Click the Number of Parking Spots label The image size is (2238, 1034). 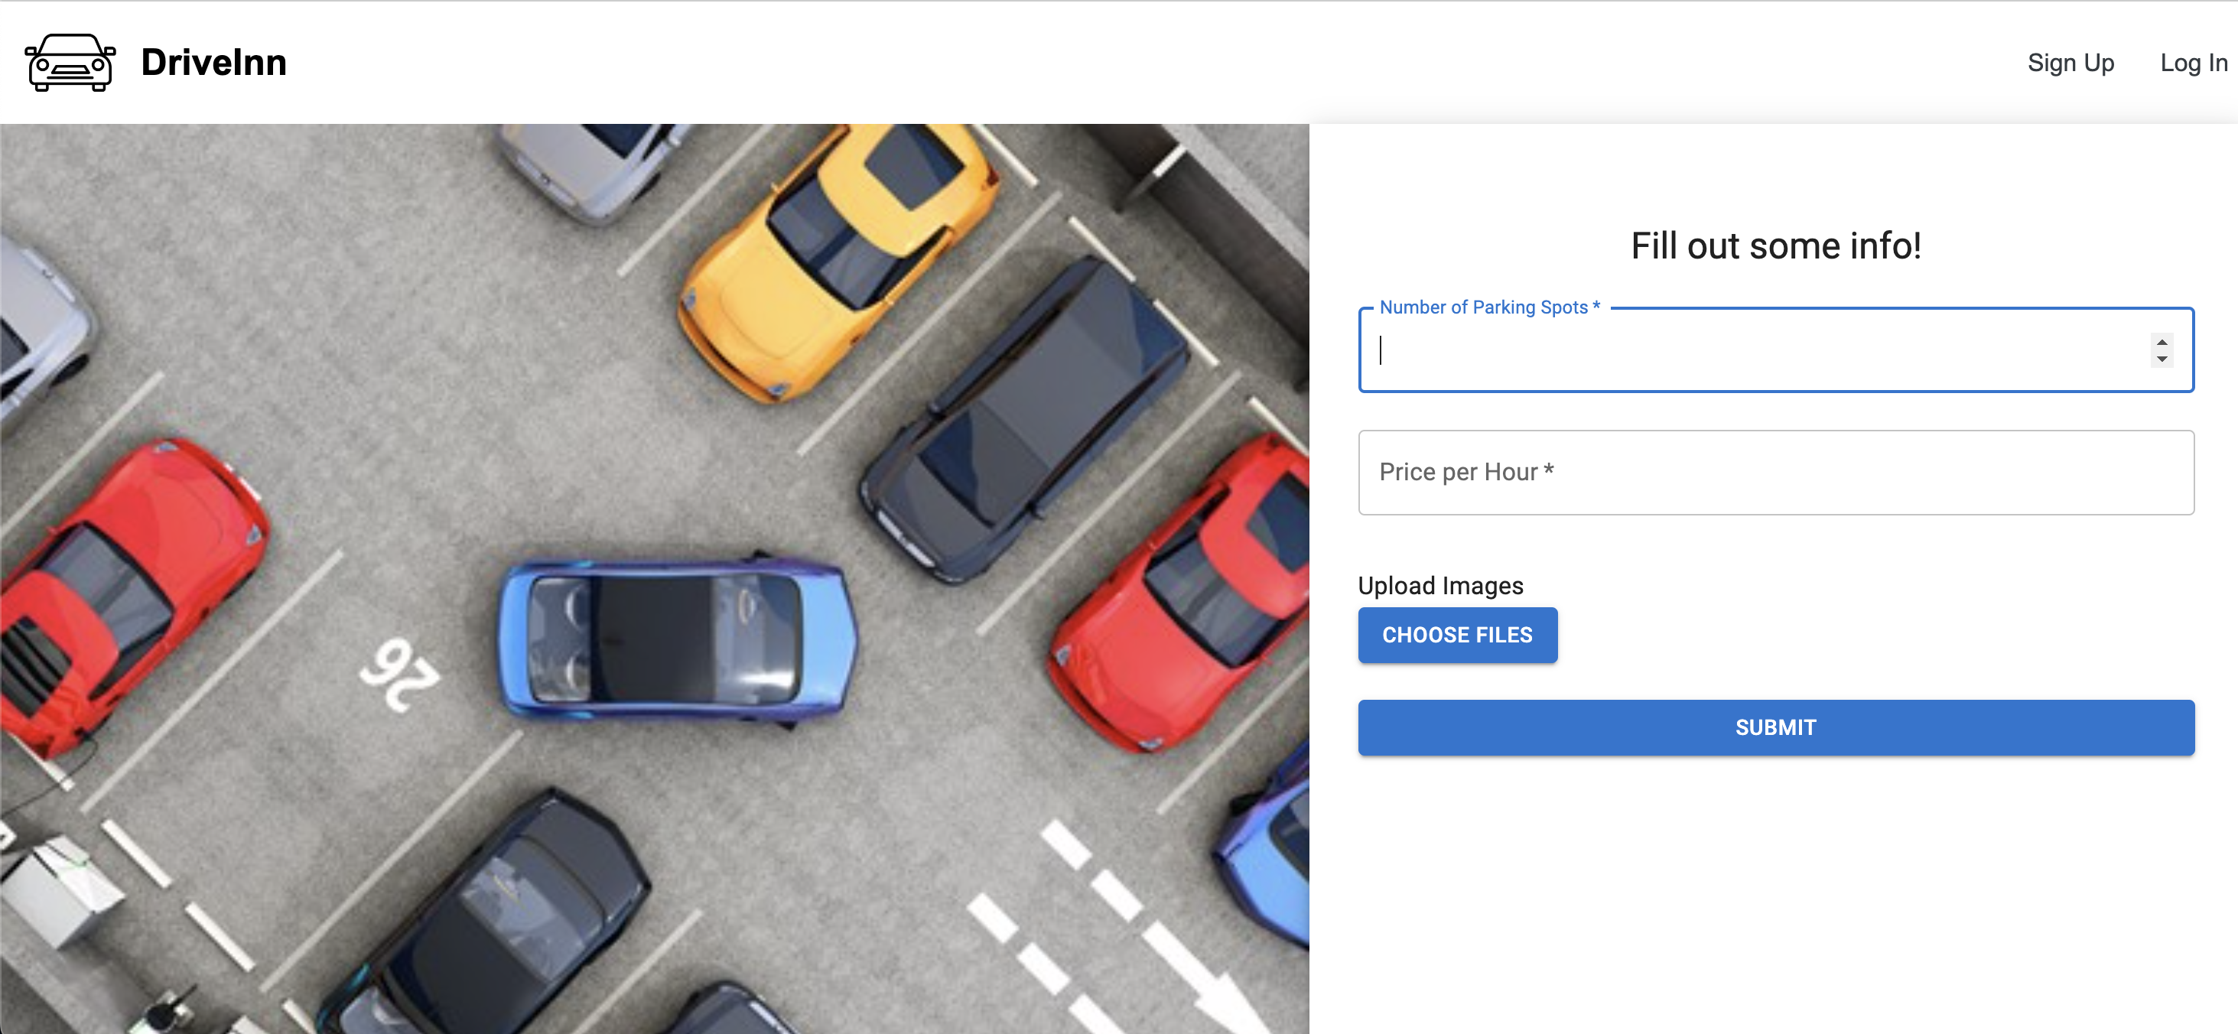[1488, 307]
